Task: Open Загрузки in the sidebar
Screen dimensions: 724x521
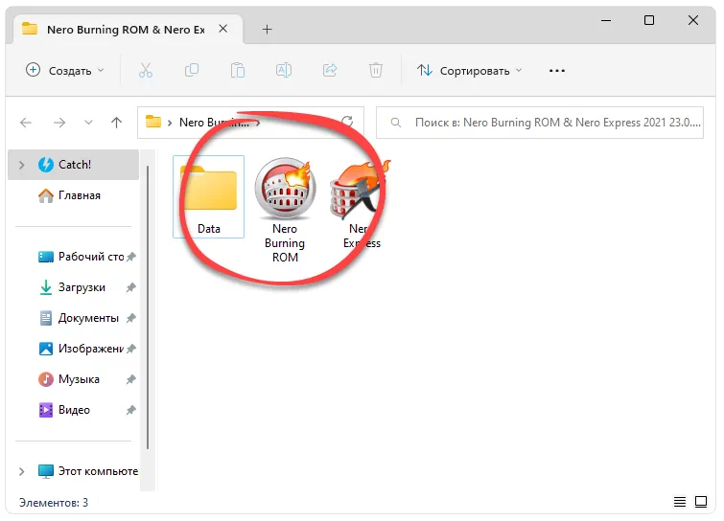Action: click(74, 287)
